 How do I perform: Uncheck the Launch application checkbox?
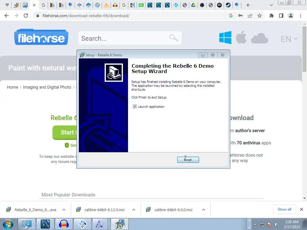pos(135,107)
